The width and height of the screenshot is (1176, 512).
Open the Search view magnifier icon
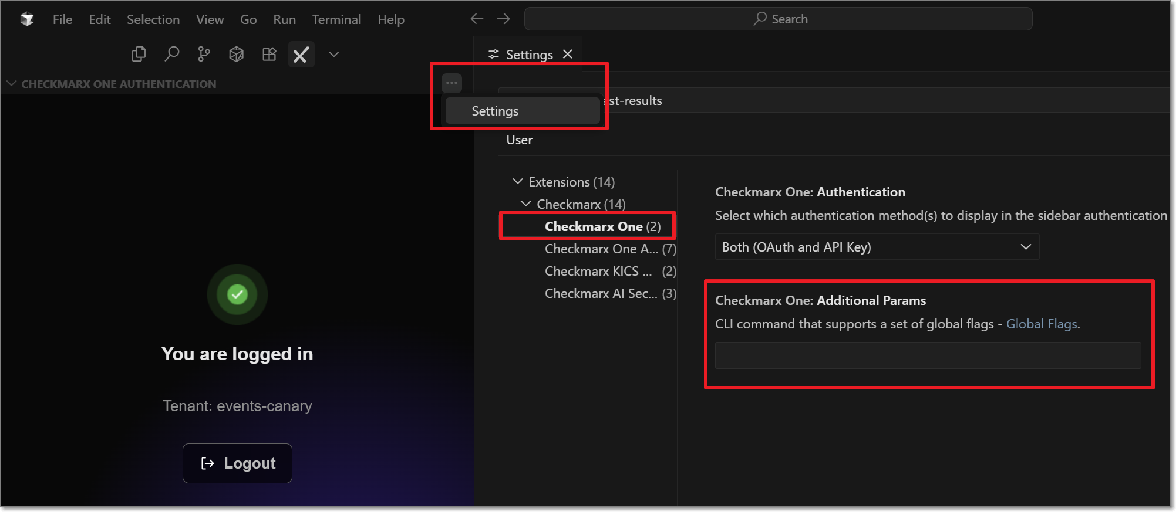(x=171, y=55)
